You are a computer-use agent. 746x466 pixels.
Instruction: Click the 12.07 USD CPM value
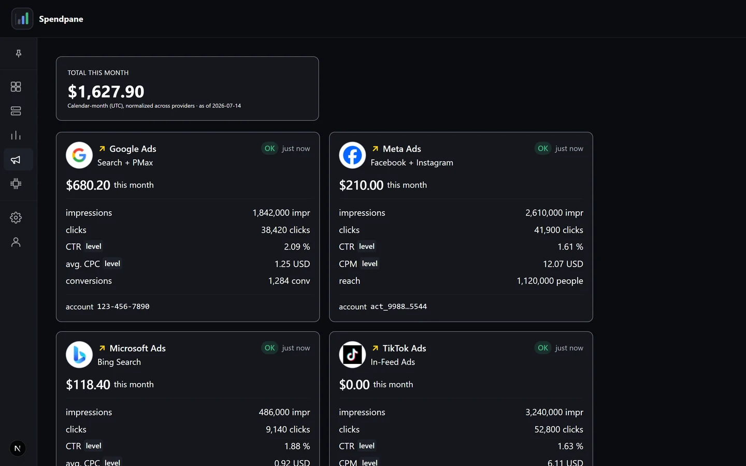click(563, 264)
